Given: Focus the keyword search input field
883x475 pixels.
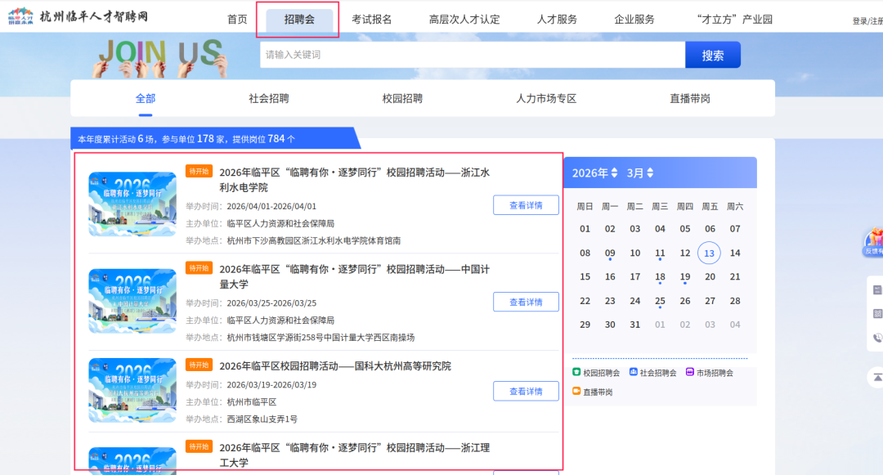Looking at the screenshot, I should (x=472, y=55).
